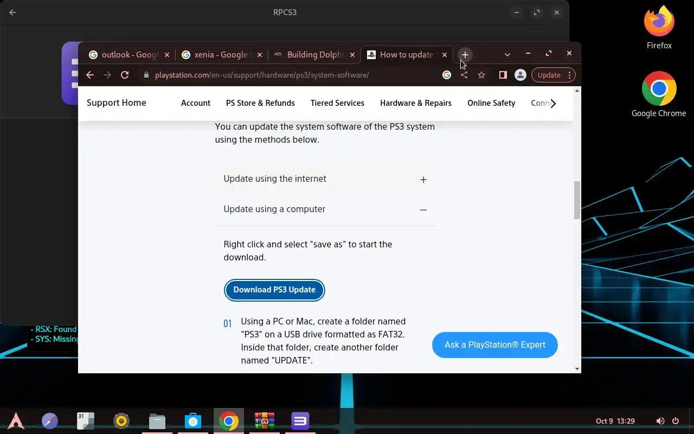Open the purple app icon in taskbar
Screen dimensions: 694x434
[300, 421]
